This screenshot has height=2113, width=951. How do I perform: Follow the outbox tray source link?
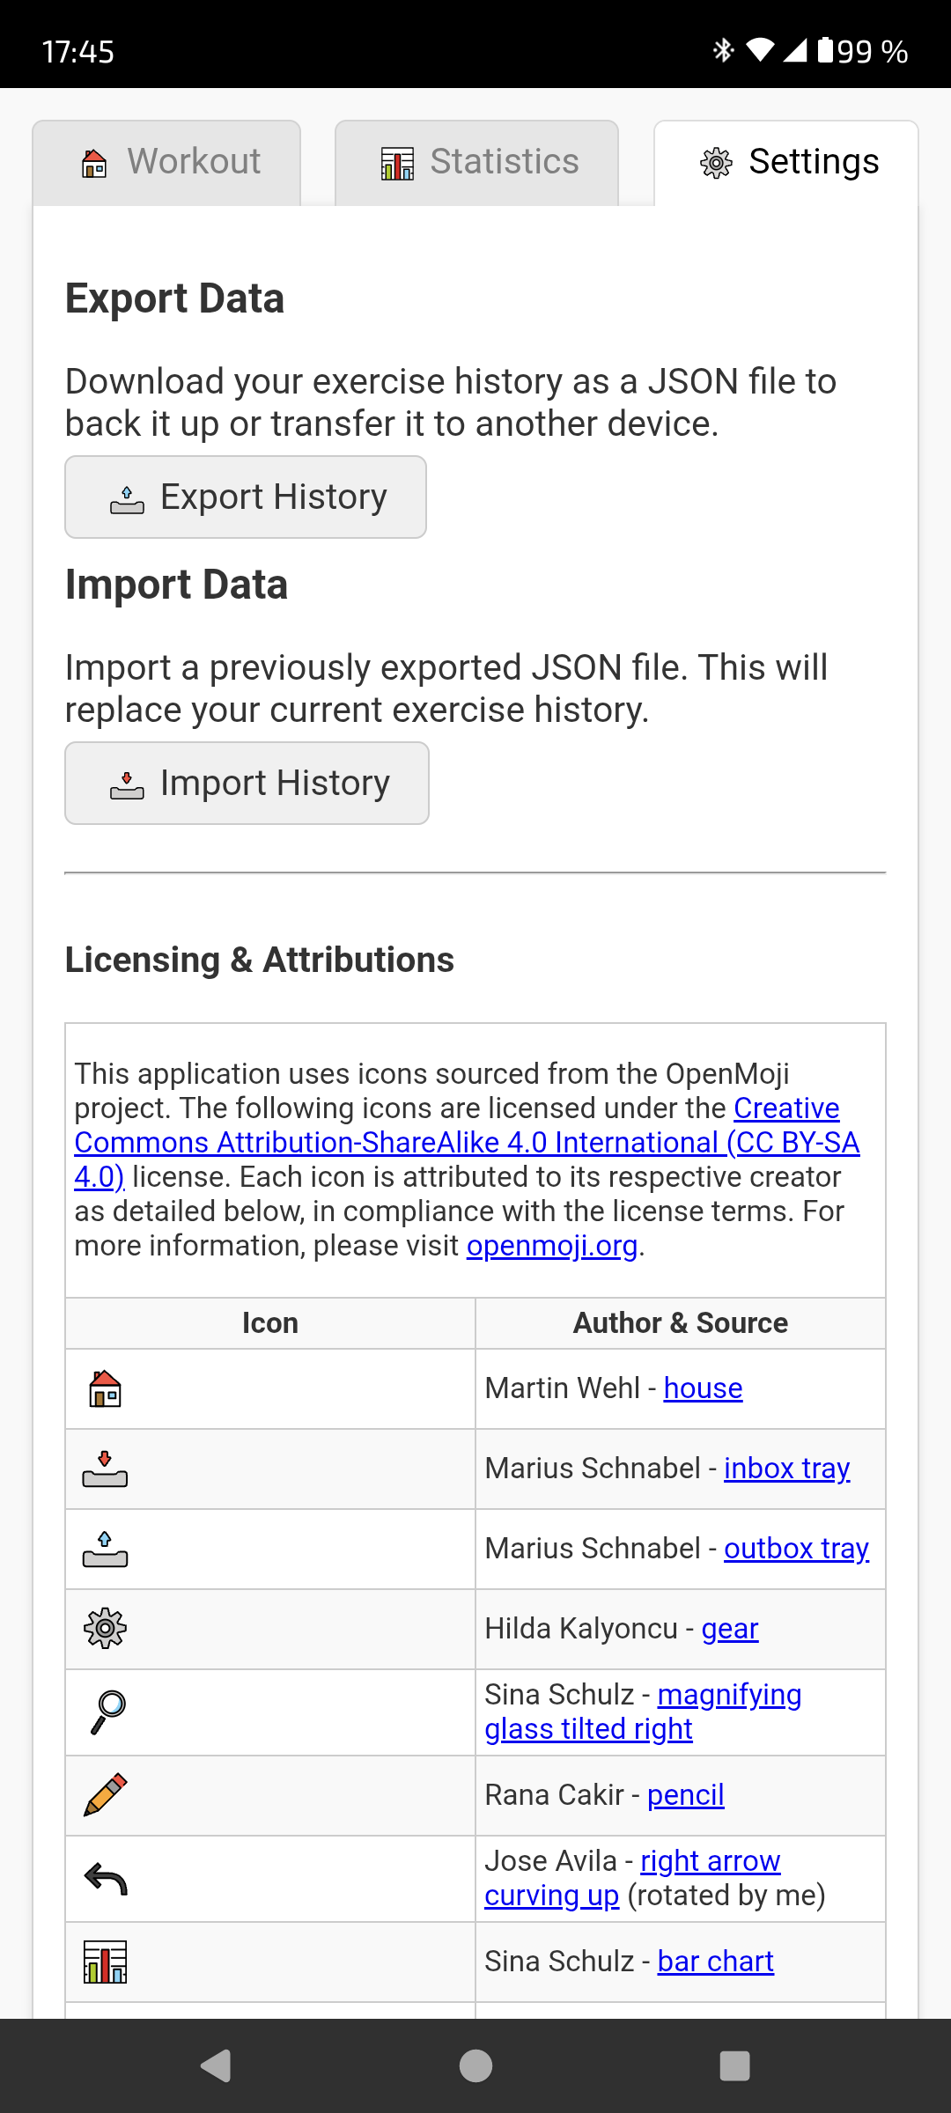(x=796, y=1549)
